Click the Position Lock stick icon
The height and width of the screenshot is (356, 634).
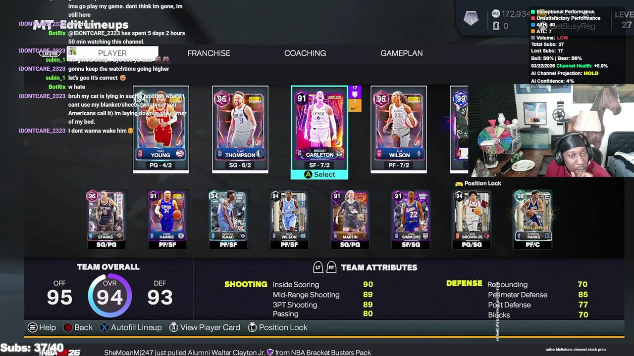coord(252,327)
